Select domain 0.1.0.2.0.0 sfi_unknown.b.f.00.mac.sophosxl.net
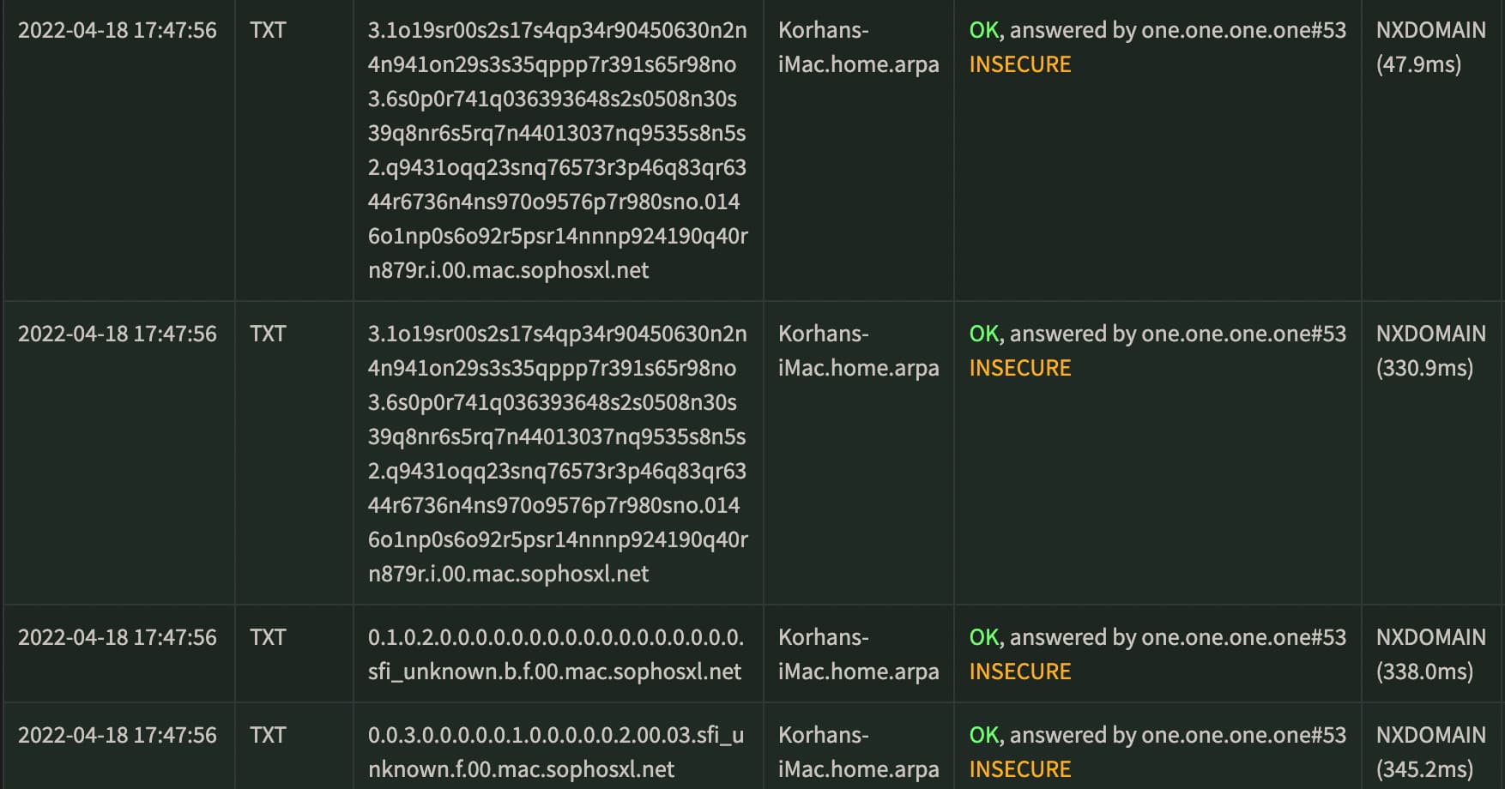Image resolution: width=1505 pixels, height=789 pixels. pos(556,654)
